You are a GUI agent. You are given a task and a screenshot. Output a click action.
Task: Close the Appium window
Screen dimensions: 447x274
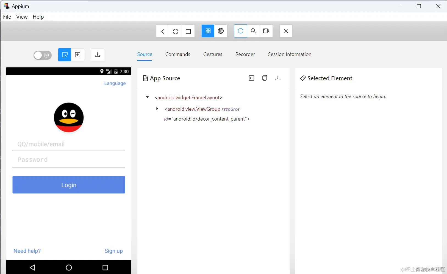point(438,6)
